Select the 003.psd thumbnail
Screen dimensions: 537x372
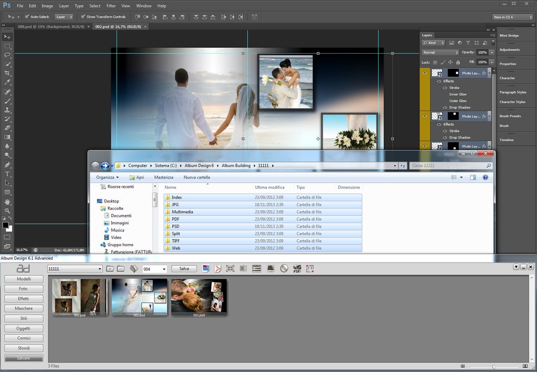[199, 297]
